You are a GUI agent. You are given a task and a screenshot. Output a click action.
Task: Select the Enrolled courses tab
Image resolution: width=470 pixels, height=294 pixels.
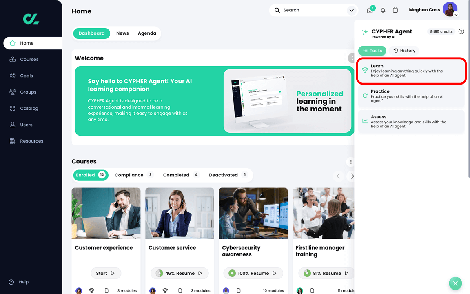91,175
